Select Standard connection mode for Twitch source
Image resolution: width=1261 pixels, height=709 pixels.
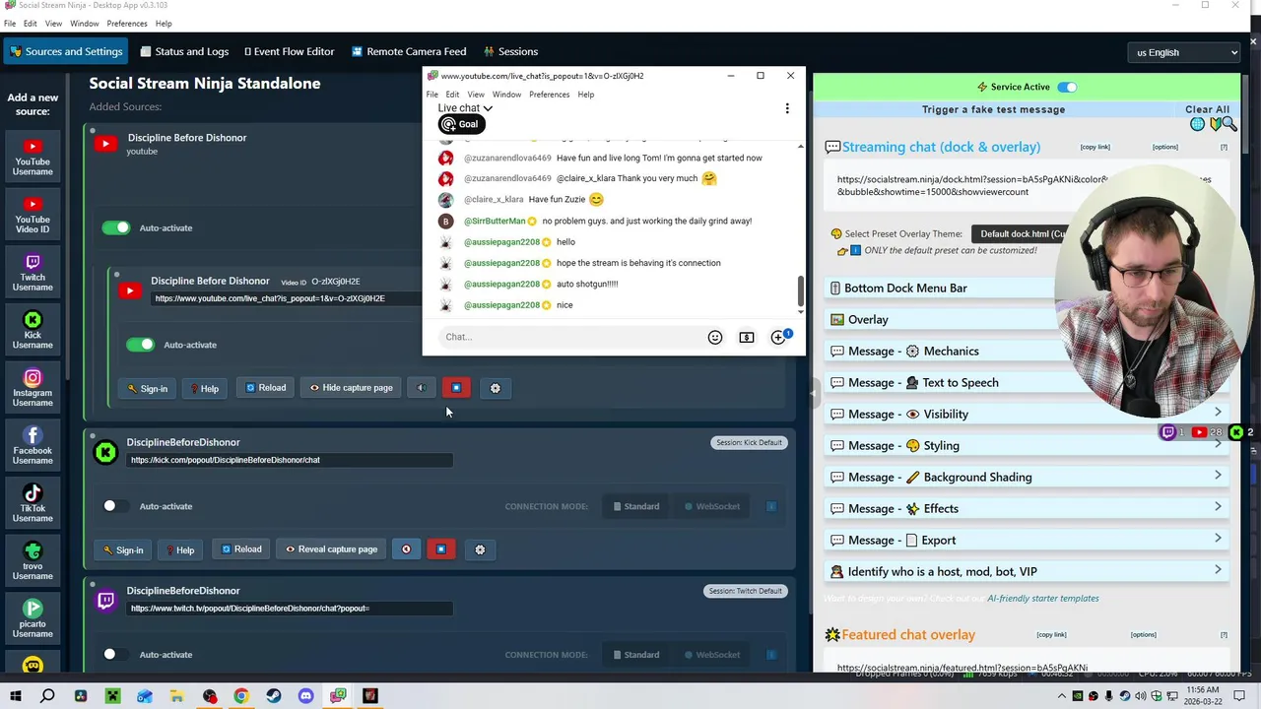[x=636, y=654]
